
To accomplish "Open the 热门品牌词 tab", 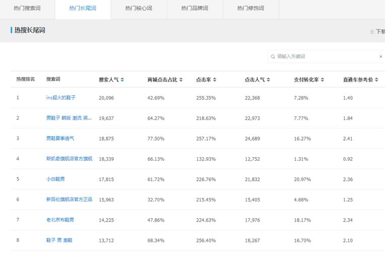I will [194, 9].
